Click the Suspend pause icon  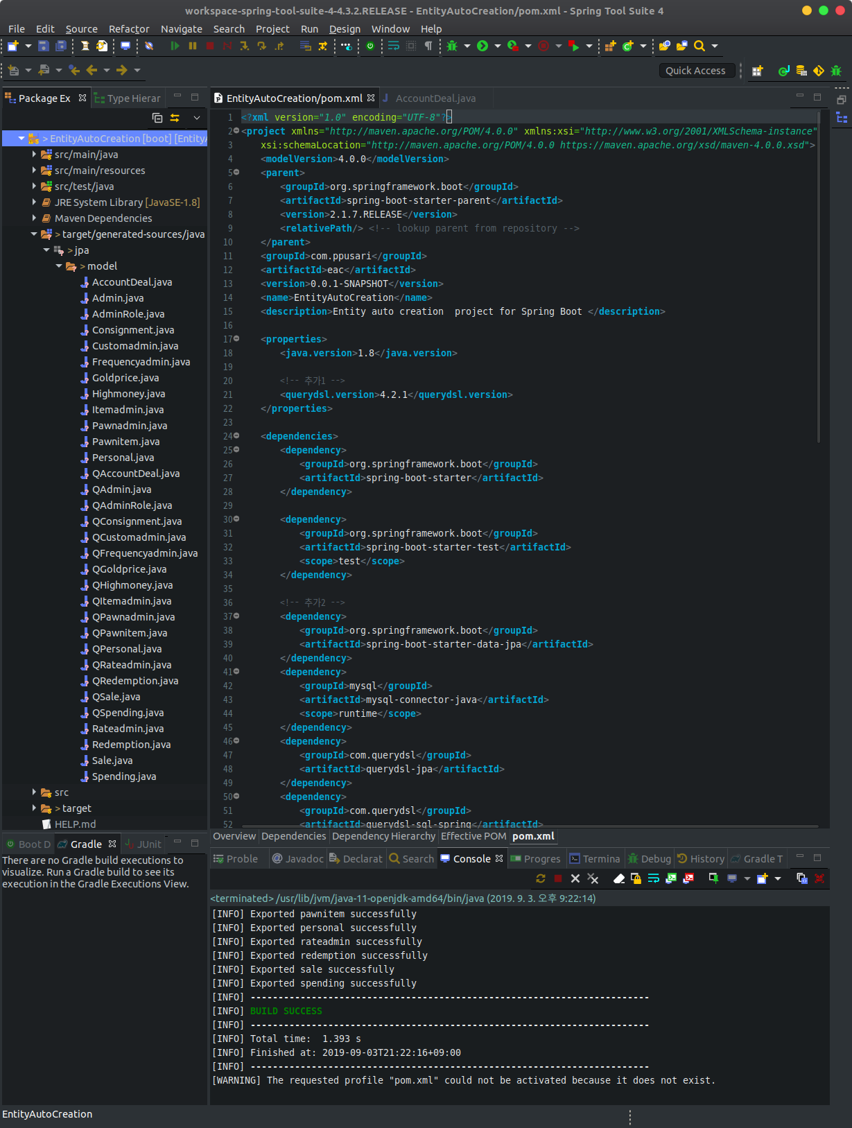(x=193, y=46)
